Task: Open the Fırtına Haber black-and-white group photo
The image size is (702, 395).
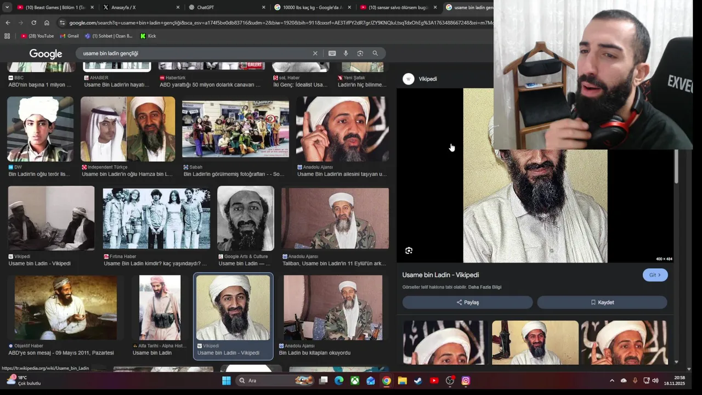Action: [156, 219]
